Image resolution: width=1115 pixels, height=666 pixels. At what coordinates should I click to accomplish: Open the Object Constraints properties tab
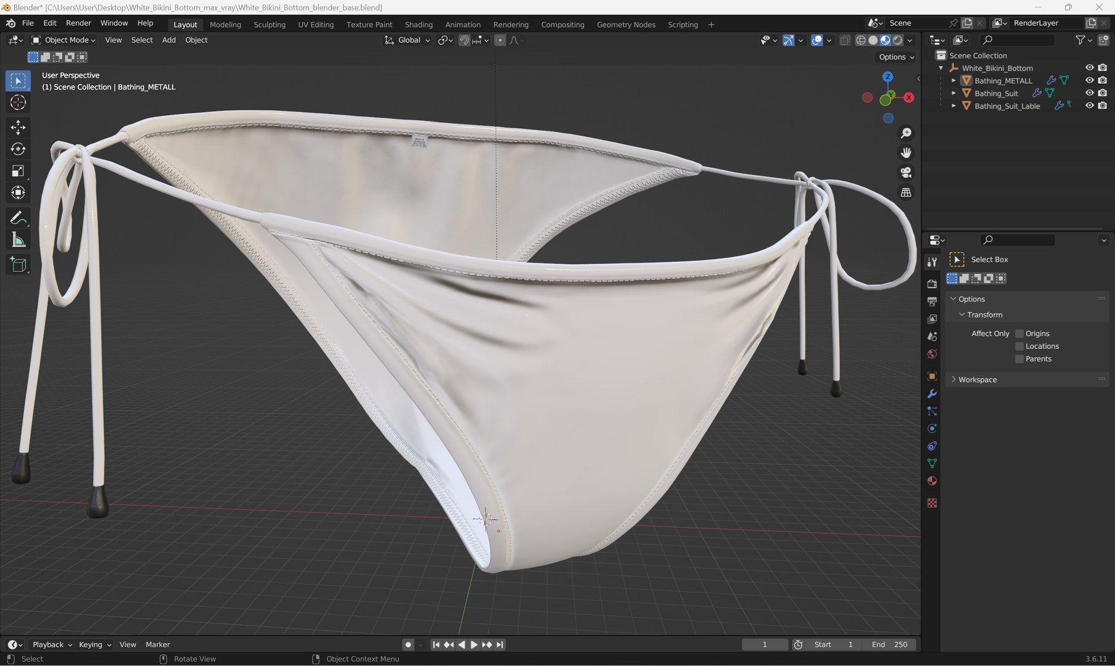pyautogui.click(x=932, y=446)
